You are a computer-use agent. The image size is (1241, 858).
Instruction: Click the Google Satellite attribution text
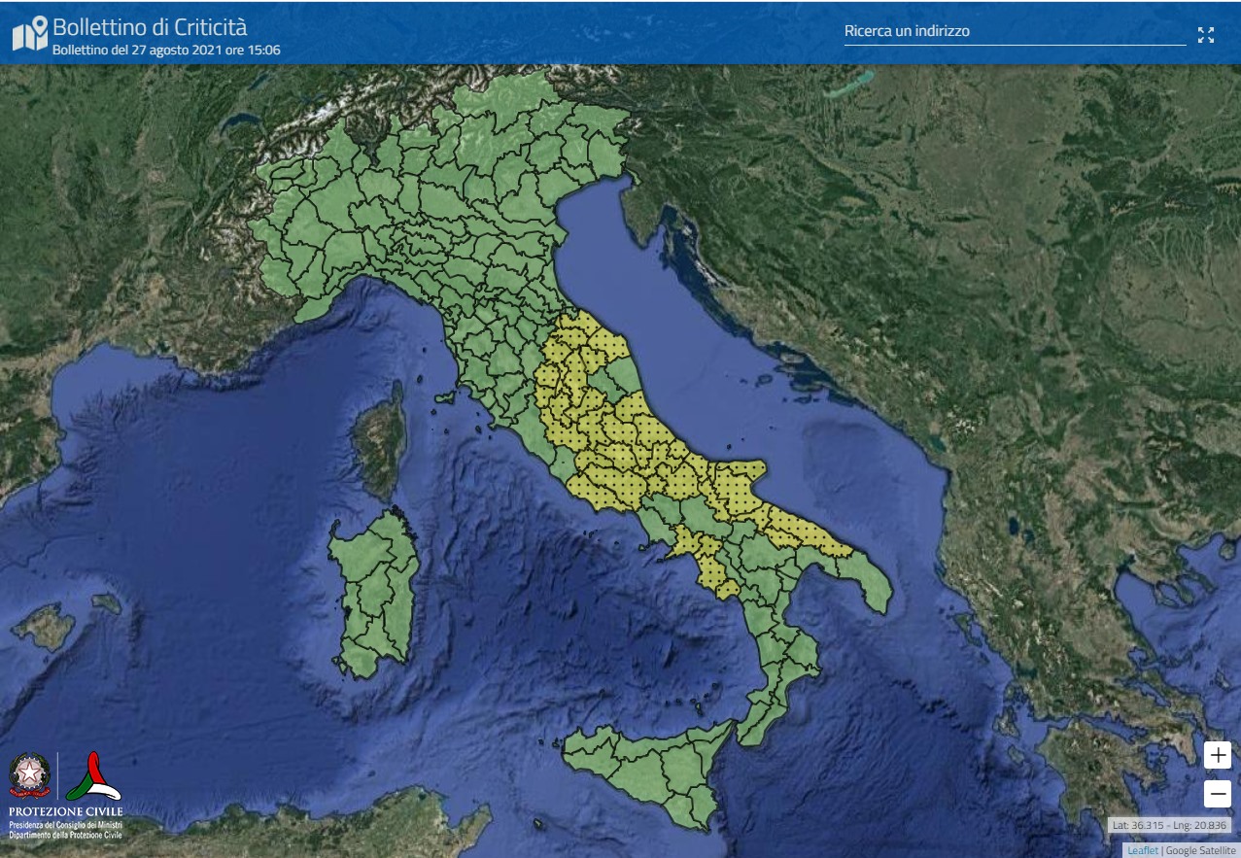coord(1200,850)
